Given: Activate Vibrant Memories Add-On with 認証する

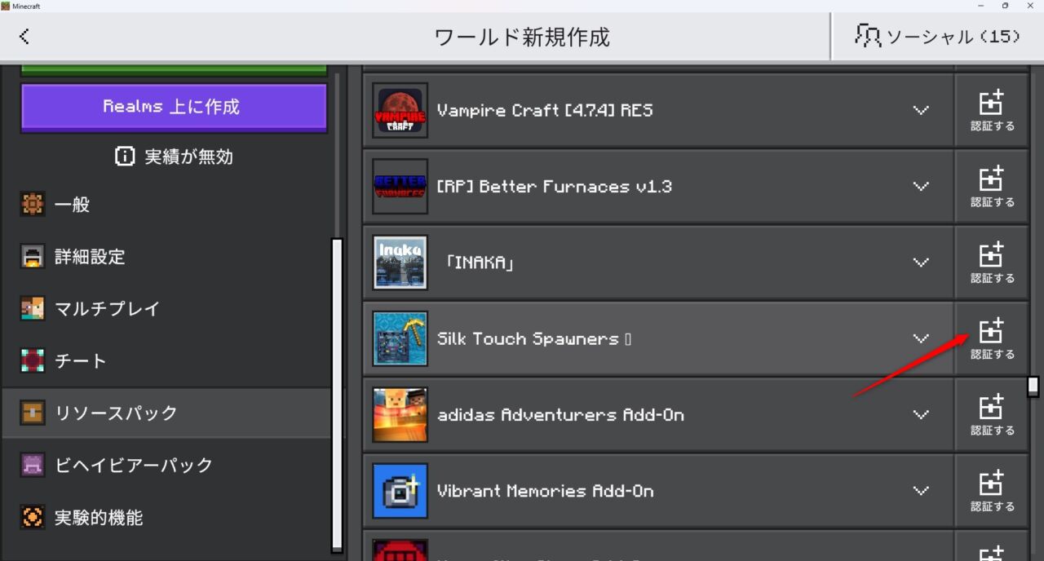Looking at the screenshot, I should pos(992,491).
